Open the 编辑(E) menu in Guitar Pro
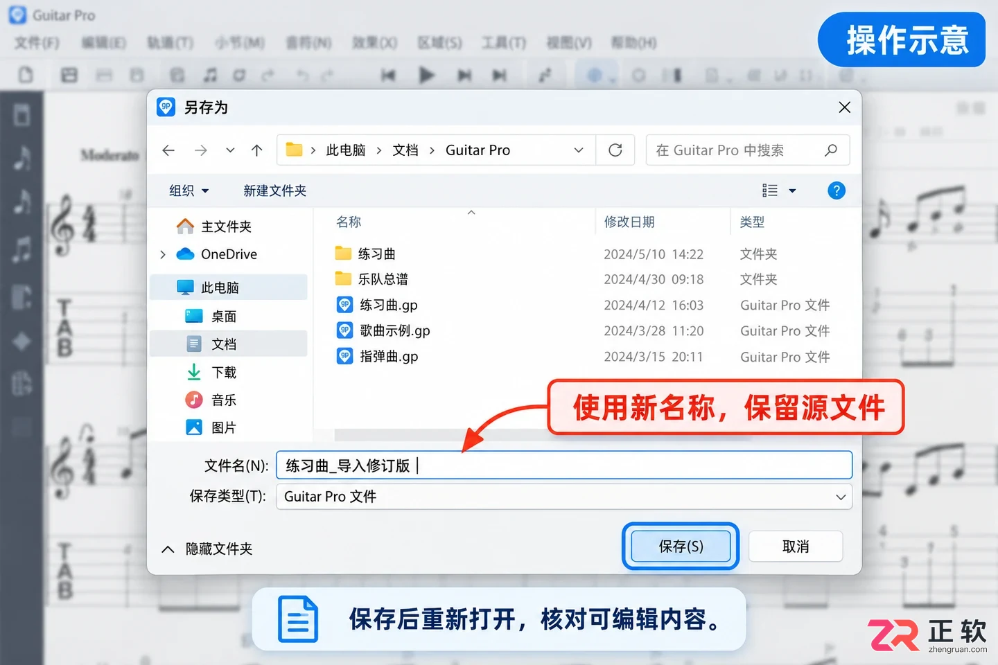The image size is (998, 665). click(103, 43)
